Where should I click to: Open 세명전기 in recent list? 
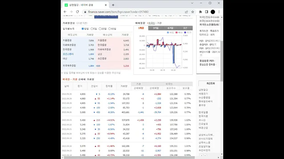pyautogui.click(x=203, y=94)
